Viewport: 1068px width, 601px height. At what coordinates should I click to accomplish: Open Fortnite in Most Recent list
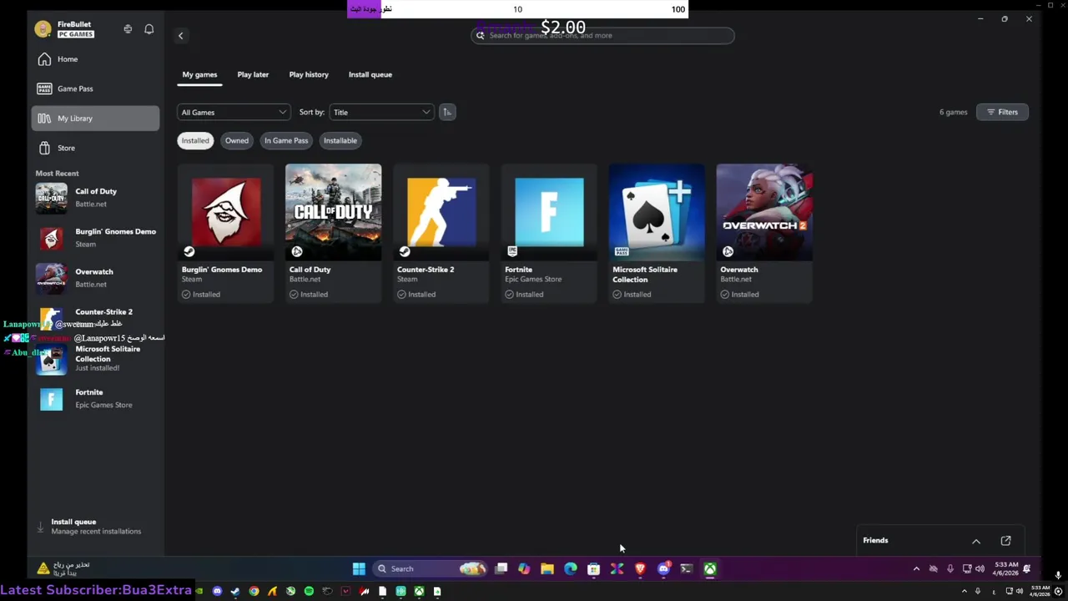95,398
